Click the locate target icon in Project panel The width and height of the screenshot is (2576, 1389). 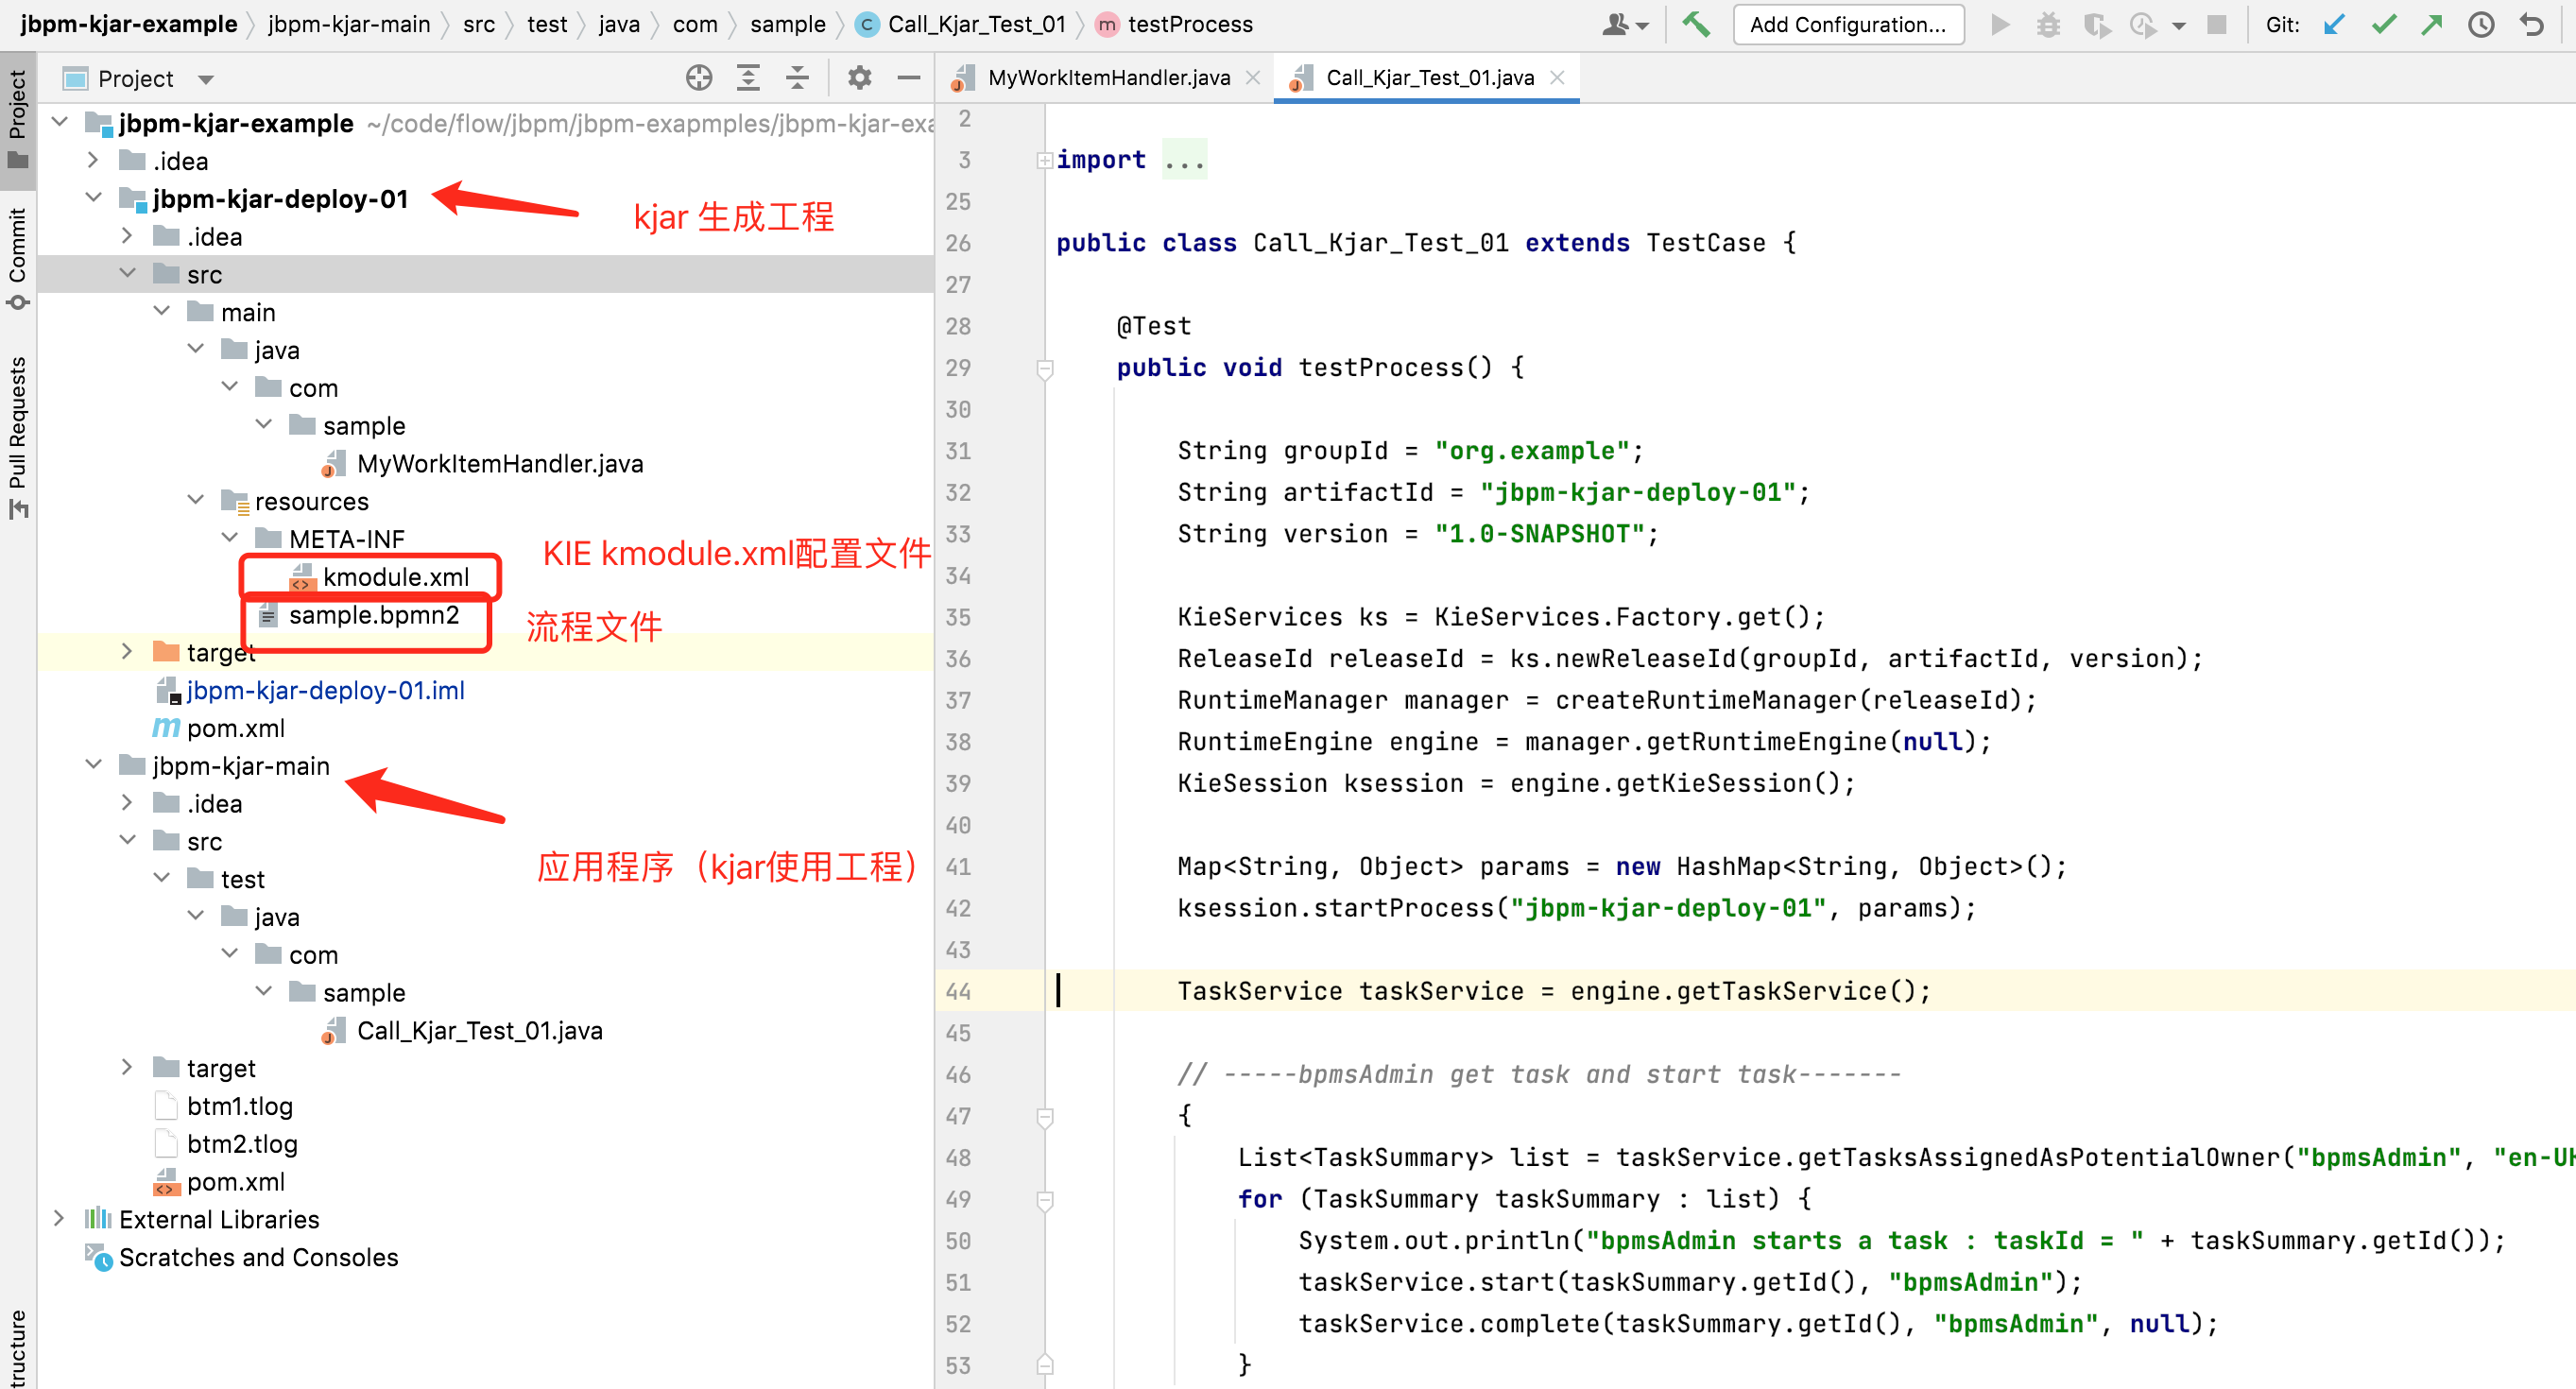699,78
